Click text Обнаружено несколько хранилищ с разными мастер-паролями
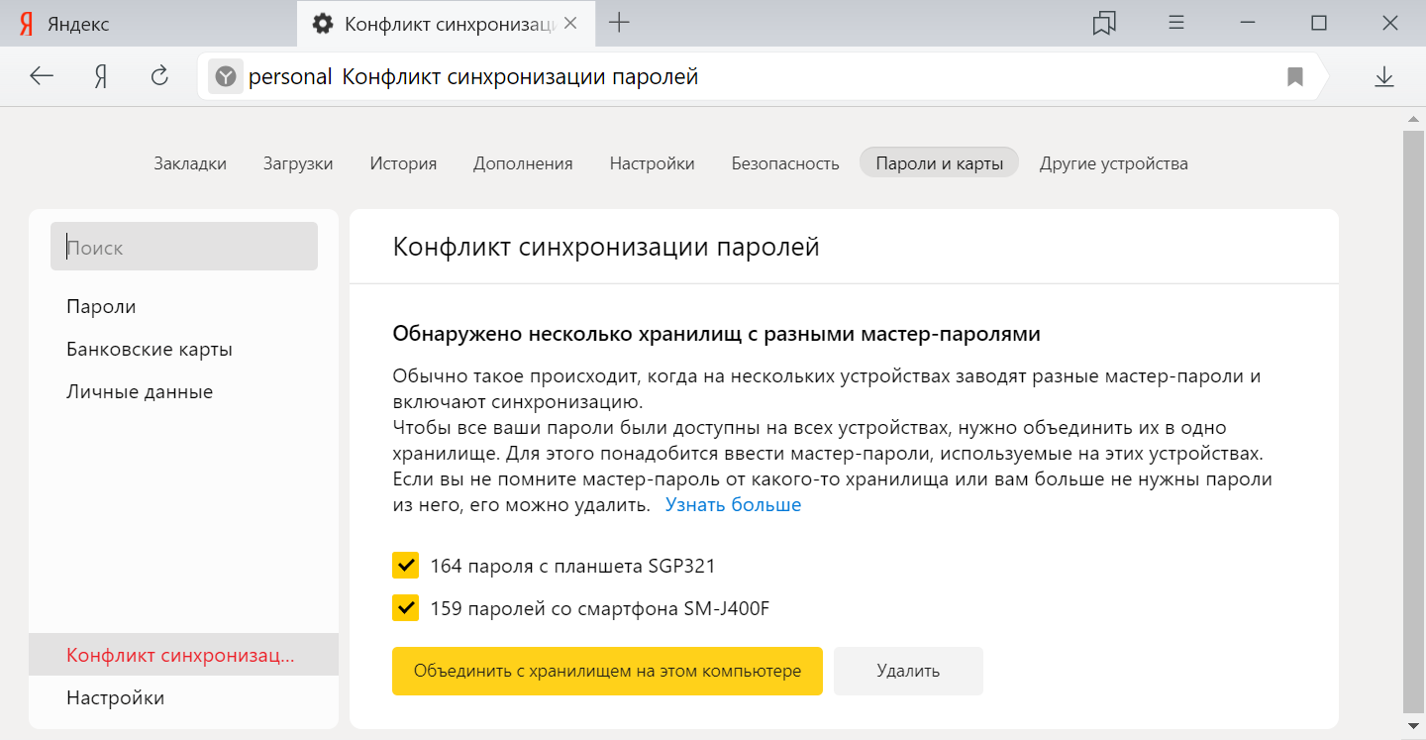 tap(716, 334)
